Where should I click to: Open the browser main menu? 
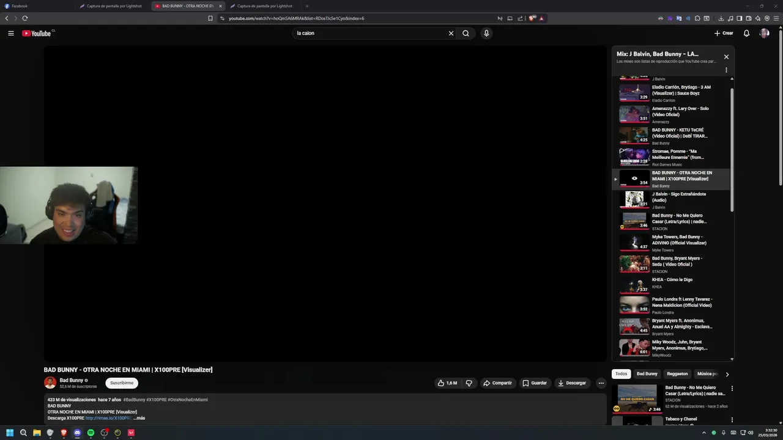[776, 18]
